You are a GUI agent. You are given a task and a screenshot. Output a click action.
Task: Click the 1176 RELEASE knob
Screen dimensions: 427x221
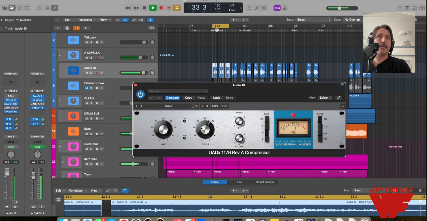click(239, 138)
